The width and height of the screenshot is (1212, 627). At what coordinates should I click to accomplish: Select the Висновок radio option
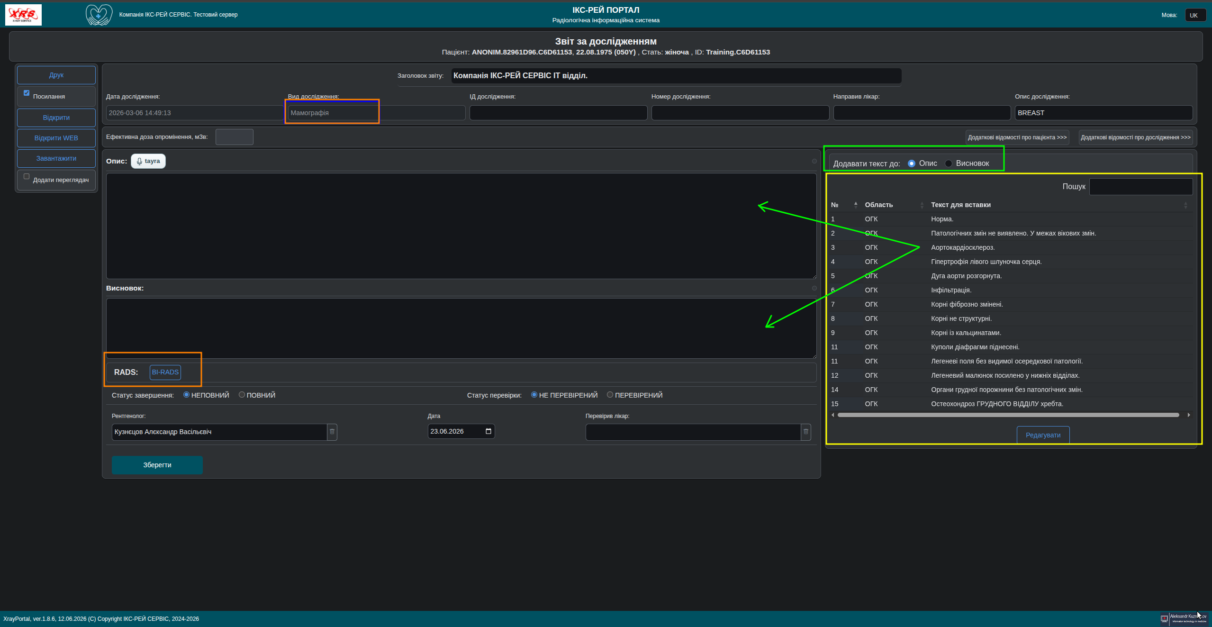pos(949,164)
